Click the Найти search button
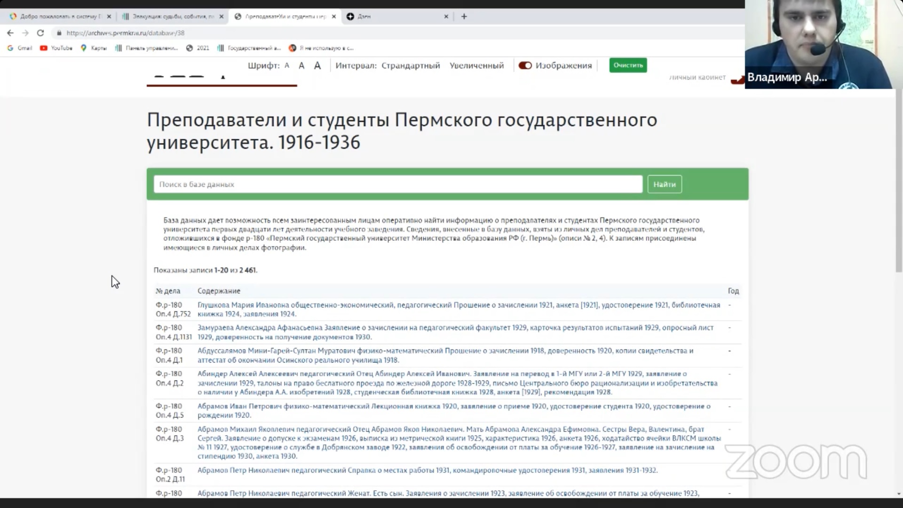The width and height of the screenshot is (903, 508). [664, 184]
